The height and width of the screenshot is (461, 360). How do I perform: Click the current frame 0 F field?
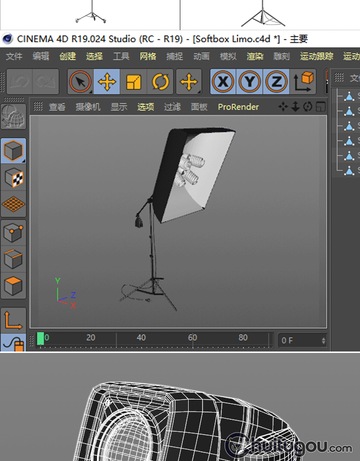point(302,340)
